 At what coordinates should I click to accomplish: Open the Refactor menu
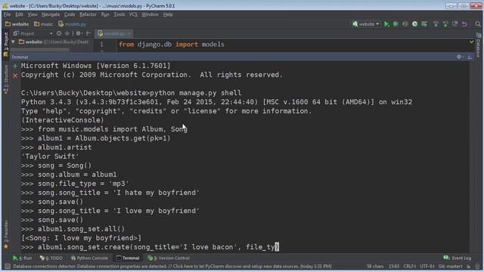pyautogui.click(x=88, y=14)
